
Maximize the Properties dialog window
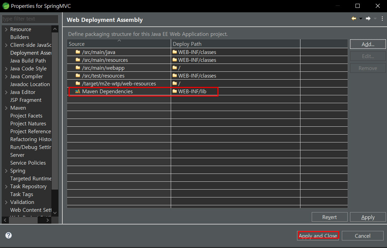pos(357,6)
